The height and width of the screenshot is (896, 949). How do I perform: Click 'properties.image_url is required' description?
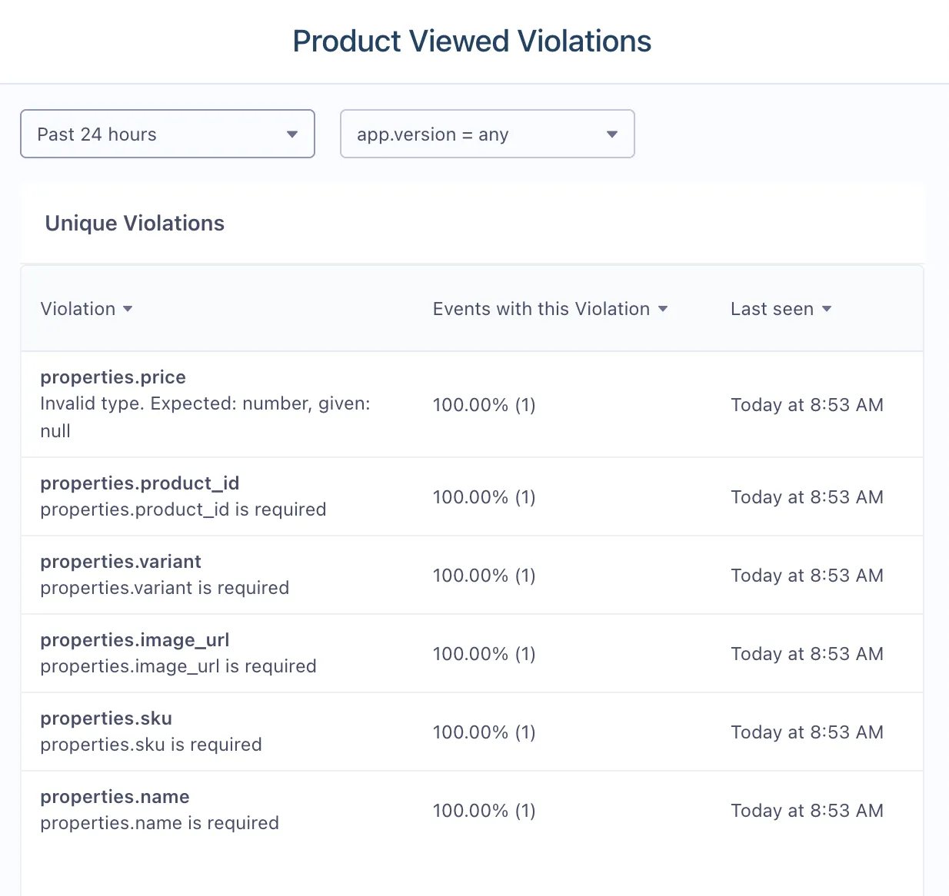[x=178, y=666]
